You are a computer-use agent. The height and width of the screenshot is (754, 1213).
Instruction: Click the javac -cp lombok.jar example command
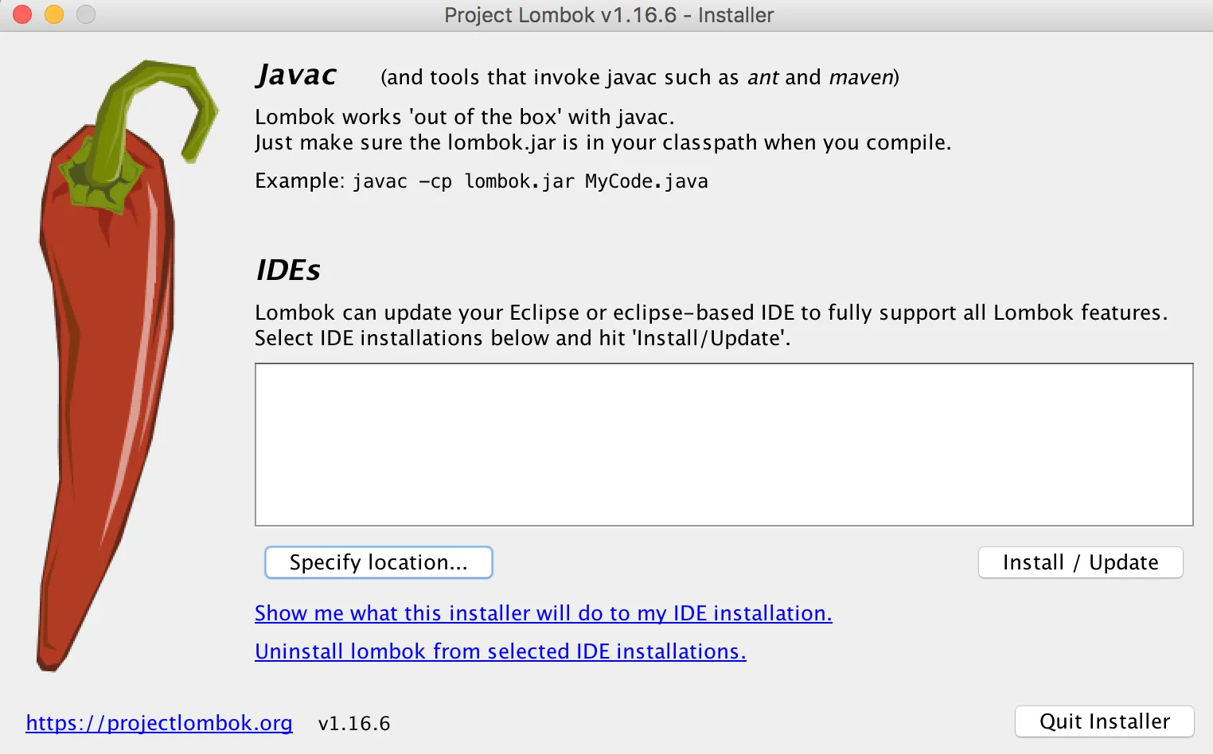pyautogui.click(x=529, y=181)
